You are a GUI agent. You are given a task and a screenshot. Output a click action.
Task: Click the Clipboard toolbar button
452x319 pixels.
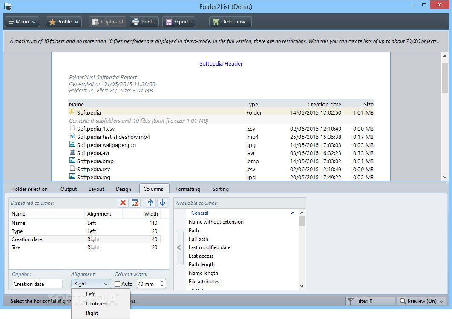[x=107, y=22]
